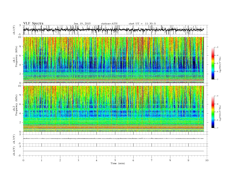233x180 pixels.
Task: Click the "10" tick on the Time axis
Action: click(207, 160)
